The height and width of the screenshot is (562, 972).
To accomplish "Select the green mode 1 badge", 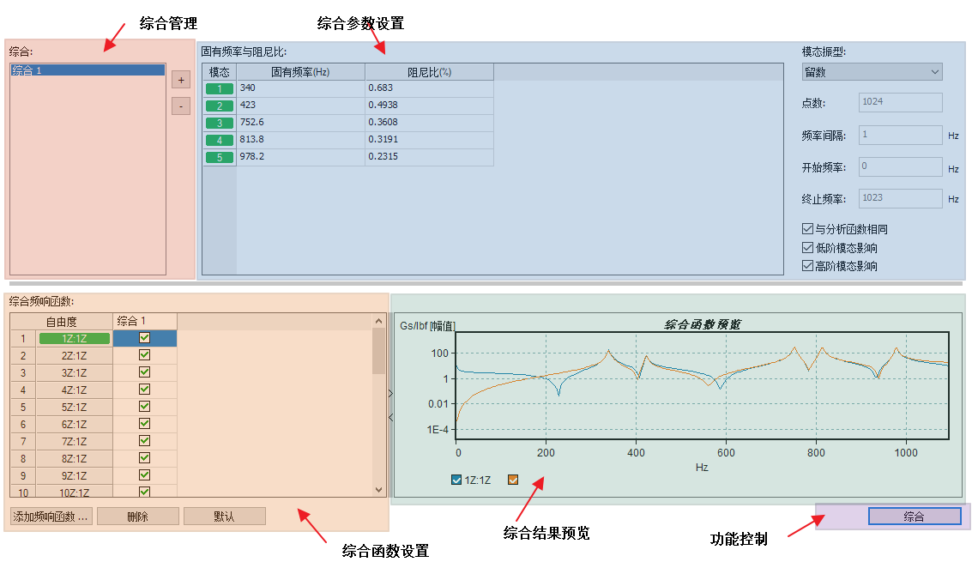I will tap(220, 88).
